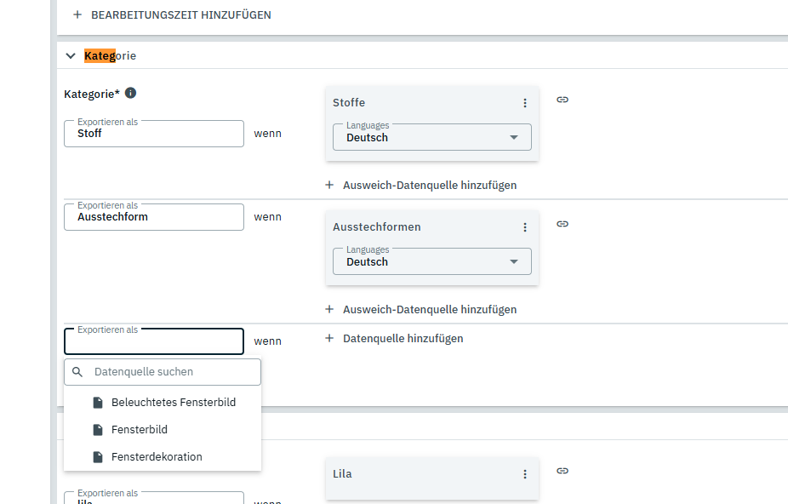Open the three-dot menu on Lila card
Image resolution: width=788 pixels, height=504 pixels.
coord(525,474)
